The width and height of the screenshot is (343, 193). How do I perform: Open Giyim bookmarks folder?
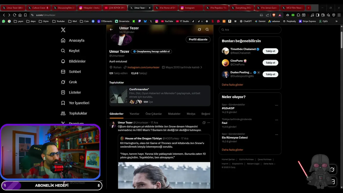43,21
